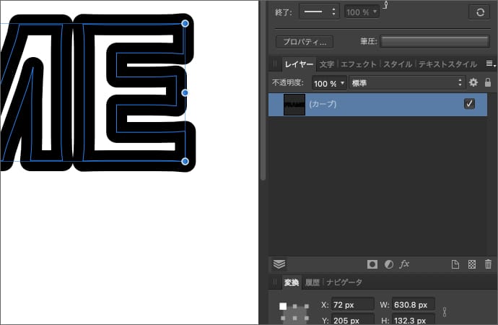Viewport: 498px width, 325px height.
Task: Delete layer with trash icon
Action: (x=489, y=264)
